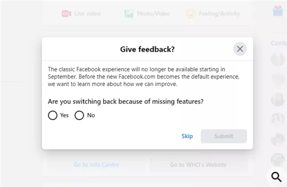Open Go to Info Centre link
Image resolution: width=287 pixels, height=187 pixels.
point(96,165)
